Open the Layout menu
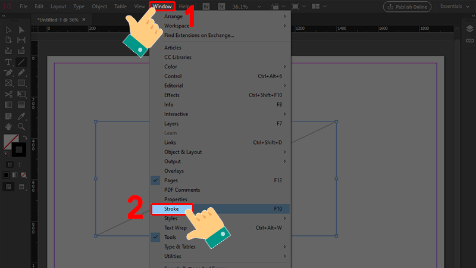The width and height of the screenshot is (476, 268). [x=58, y=7]
